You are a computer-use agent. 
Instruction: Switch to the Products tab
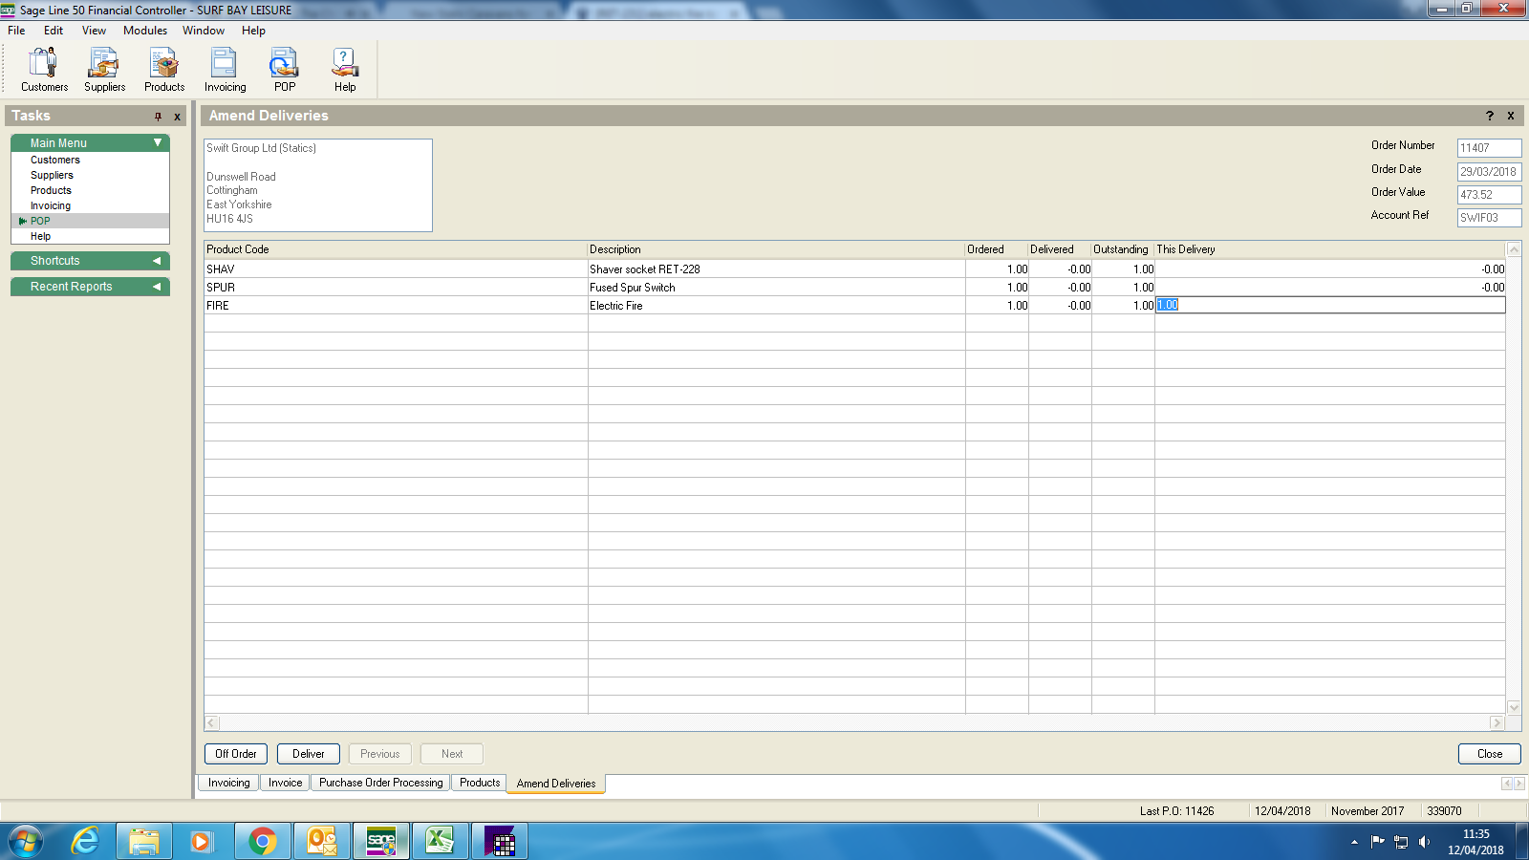(x=480, y=783)
